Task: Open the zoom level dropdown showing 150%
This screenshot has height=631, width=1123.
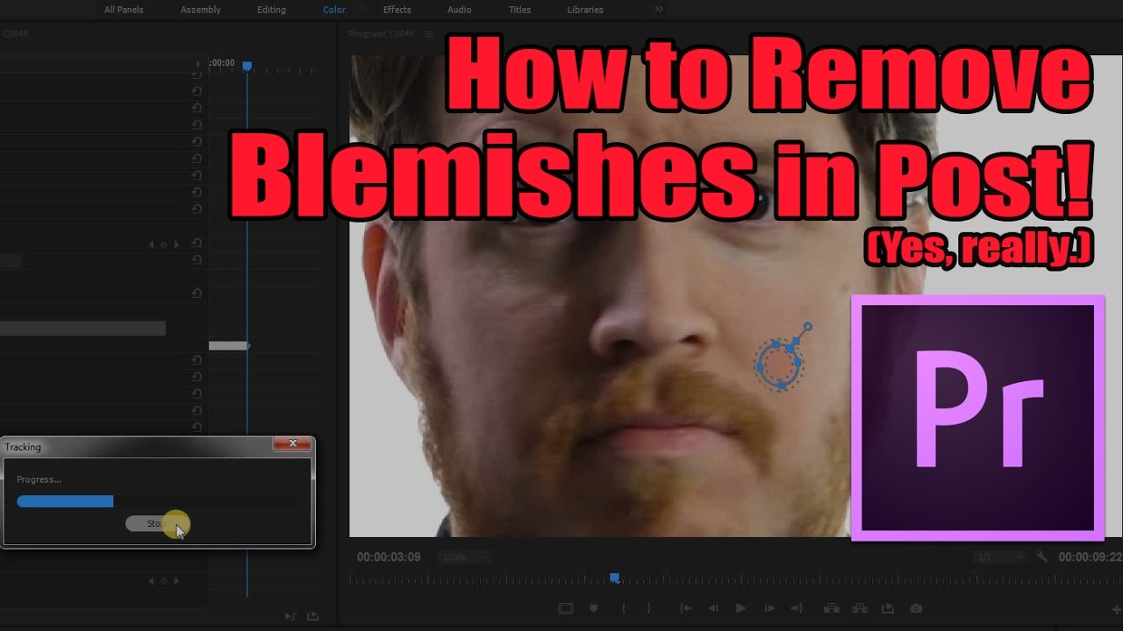Action: [x=467, y=557]
